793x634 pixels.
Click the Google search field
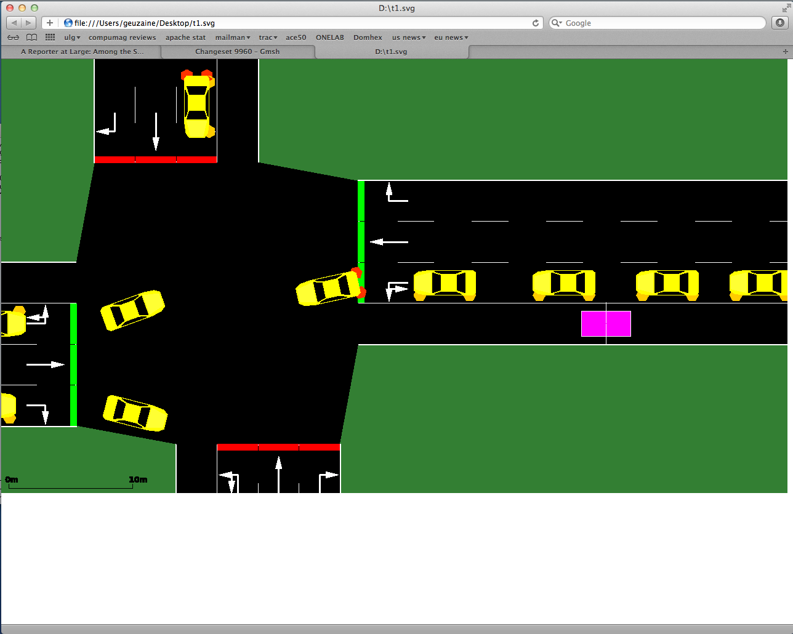click(662, 23)
